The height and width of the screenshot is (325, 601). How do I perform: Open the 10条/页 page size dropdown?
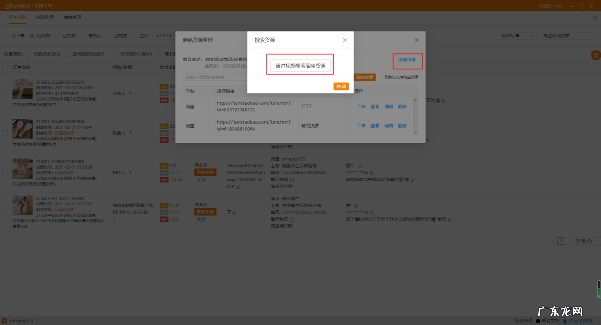[586, 241]
